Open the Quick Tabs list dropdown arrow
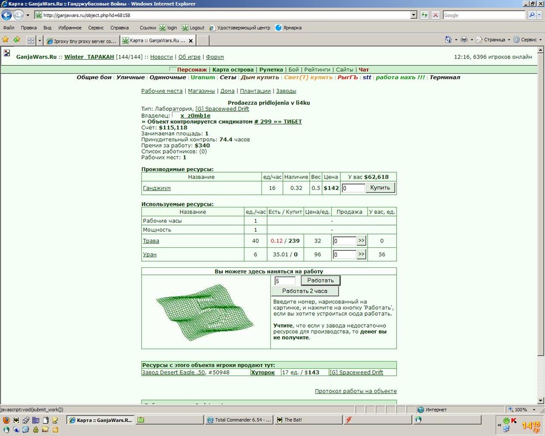Screen dimensions: 545x436 tap(40, 40)
